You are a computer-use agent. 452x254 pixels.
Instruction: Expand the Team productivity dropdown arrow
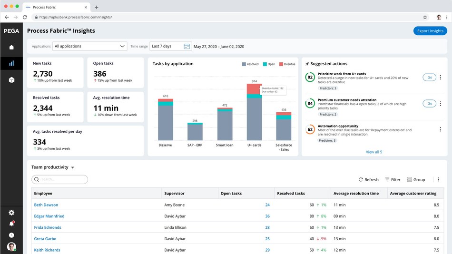tap(73, 168)
